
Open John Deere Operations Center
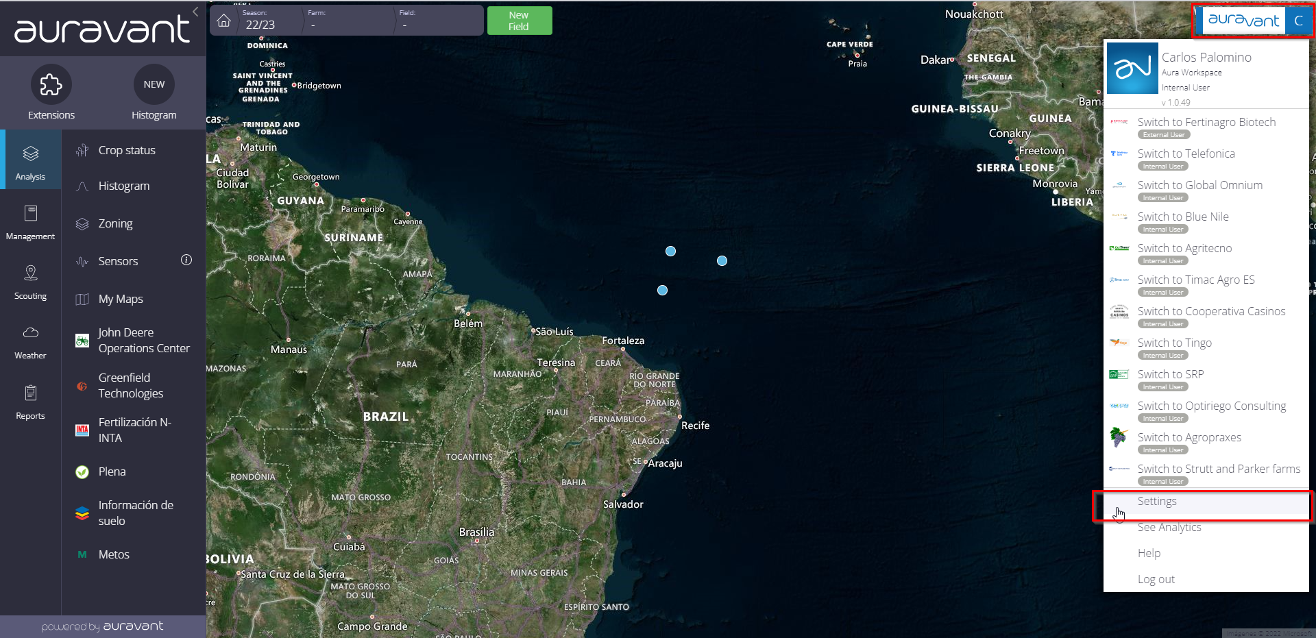144,341
